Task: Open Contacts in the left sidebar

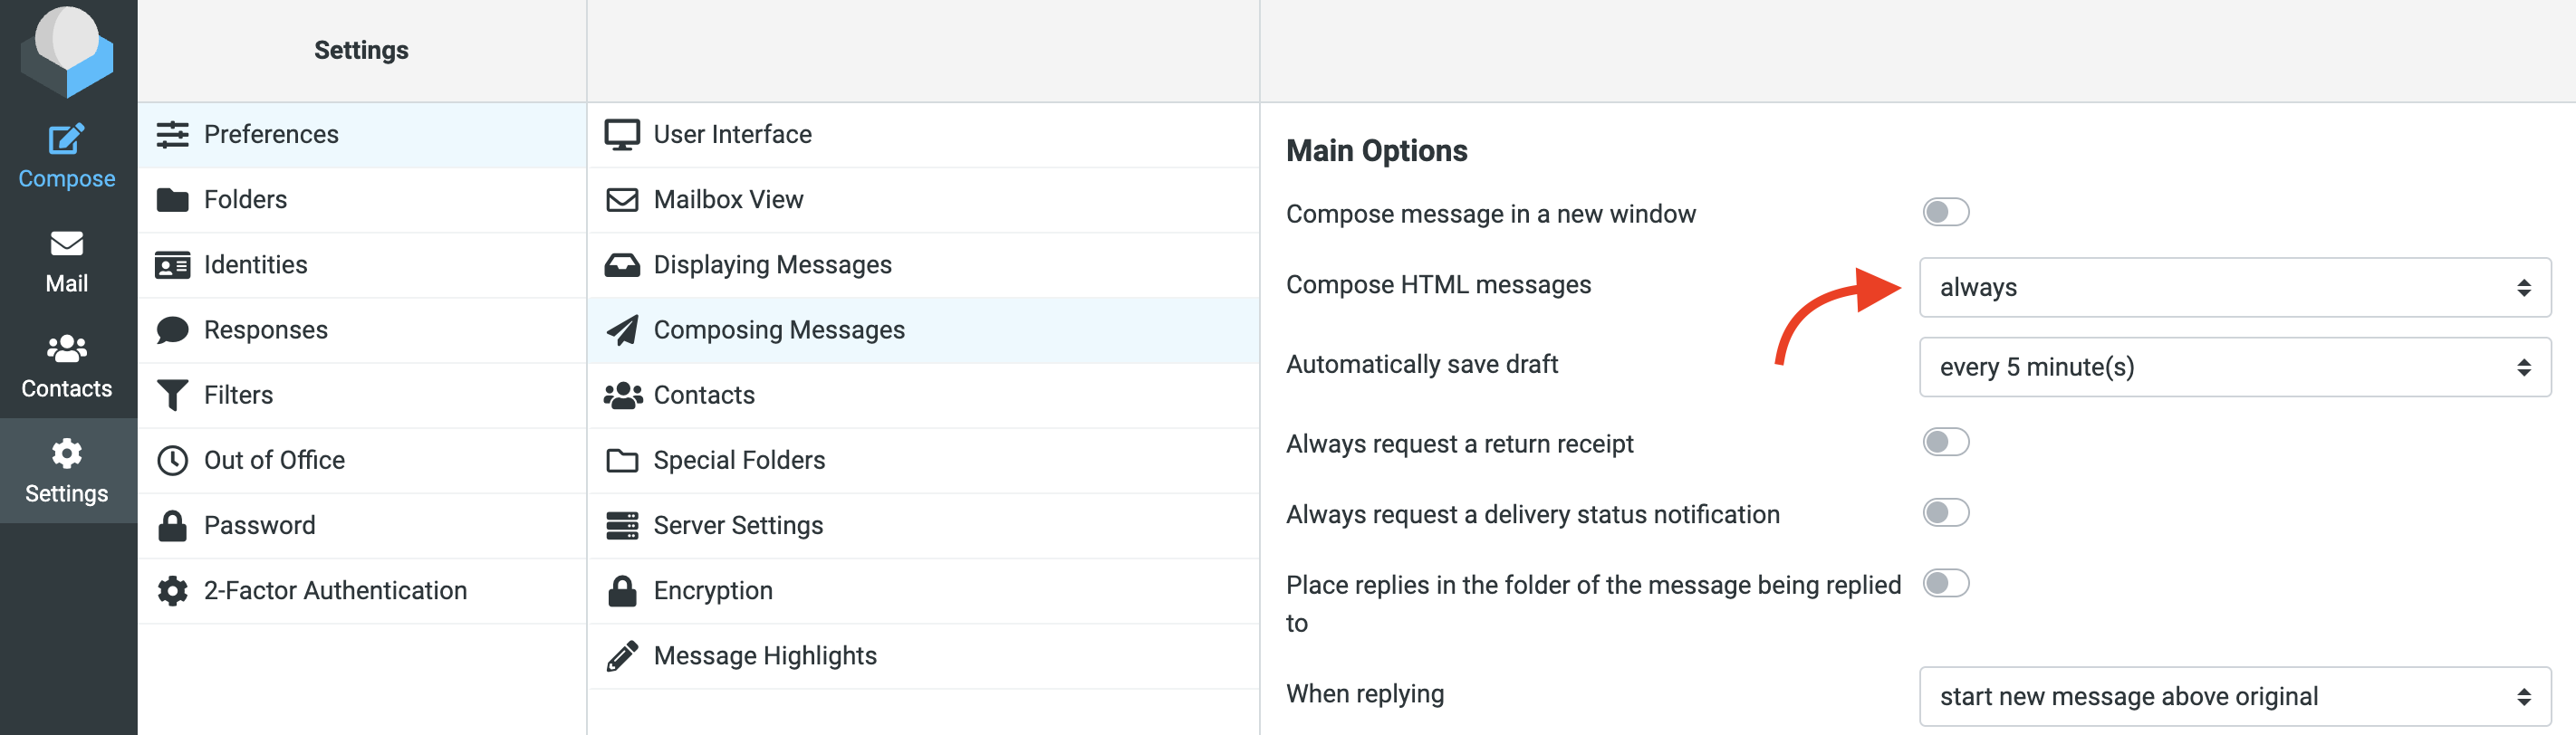Action: [66, 366]
